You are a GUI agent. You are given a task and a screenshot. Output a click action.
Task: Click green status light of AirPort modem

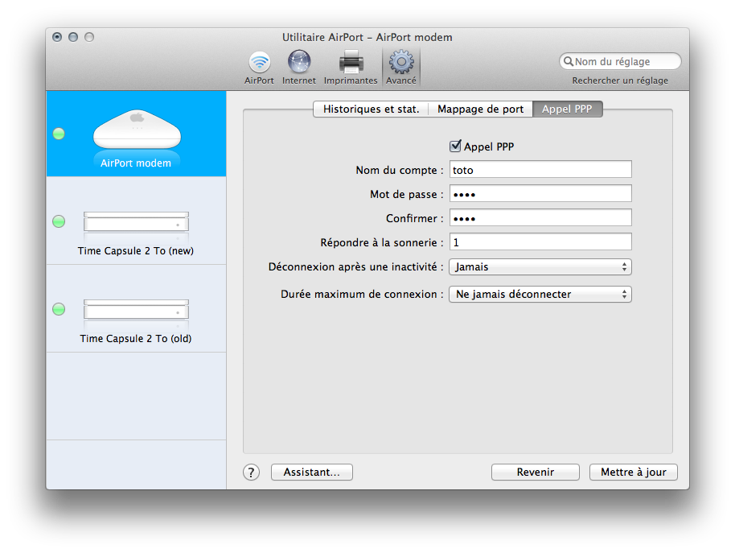point(59,134)
